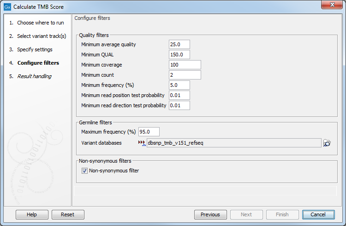346x226 pixels.
Task: Click the Minimum average quality label
Action: [108, 44]
